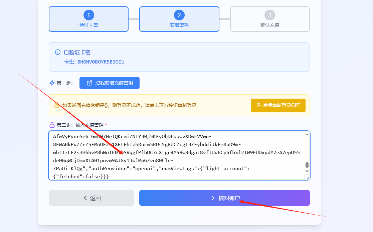Click the lightning icon next to 第一步
373x232 pixels.
click(x=52, y=83)
